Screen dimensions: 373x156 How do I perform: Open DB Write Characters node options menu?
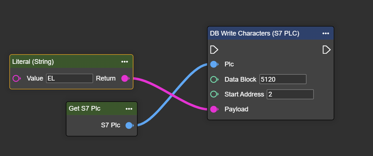pos(325,33)
